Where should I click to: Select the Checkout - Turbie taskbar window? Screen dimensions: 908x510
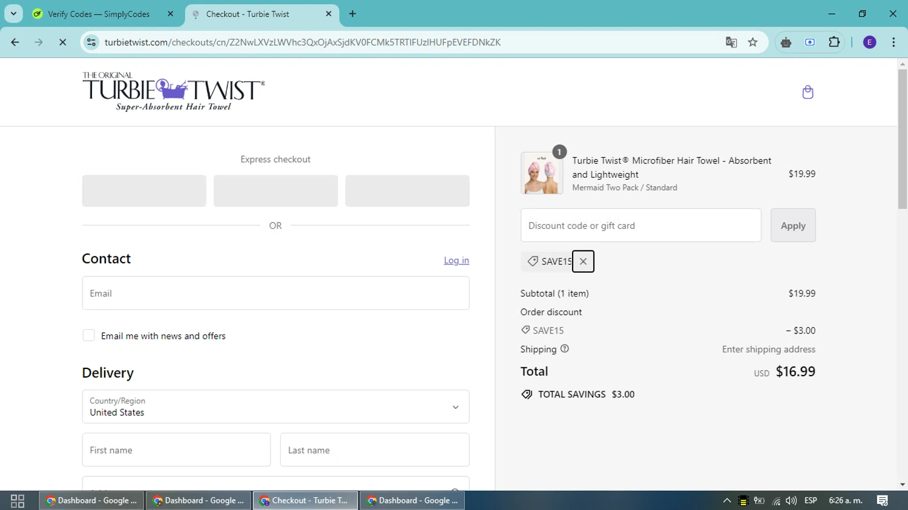(x=305, y=501)
